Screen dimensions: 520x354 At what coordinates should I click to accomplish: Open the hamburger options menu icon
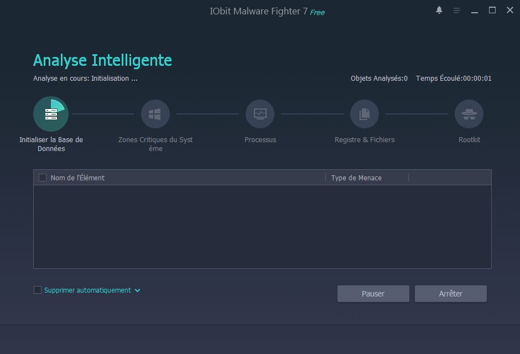(x=456, y=11)
